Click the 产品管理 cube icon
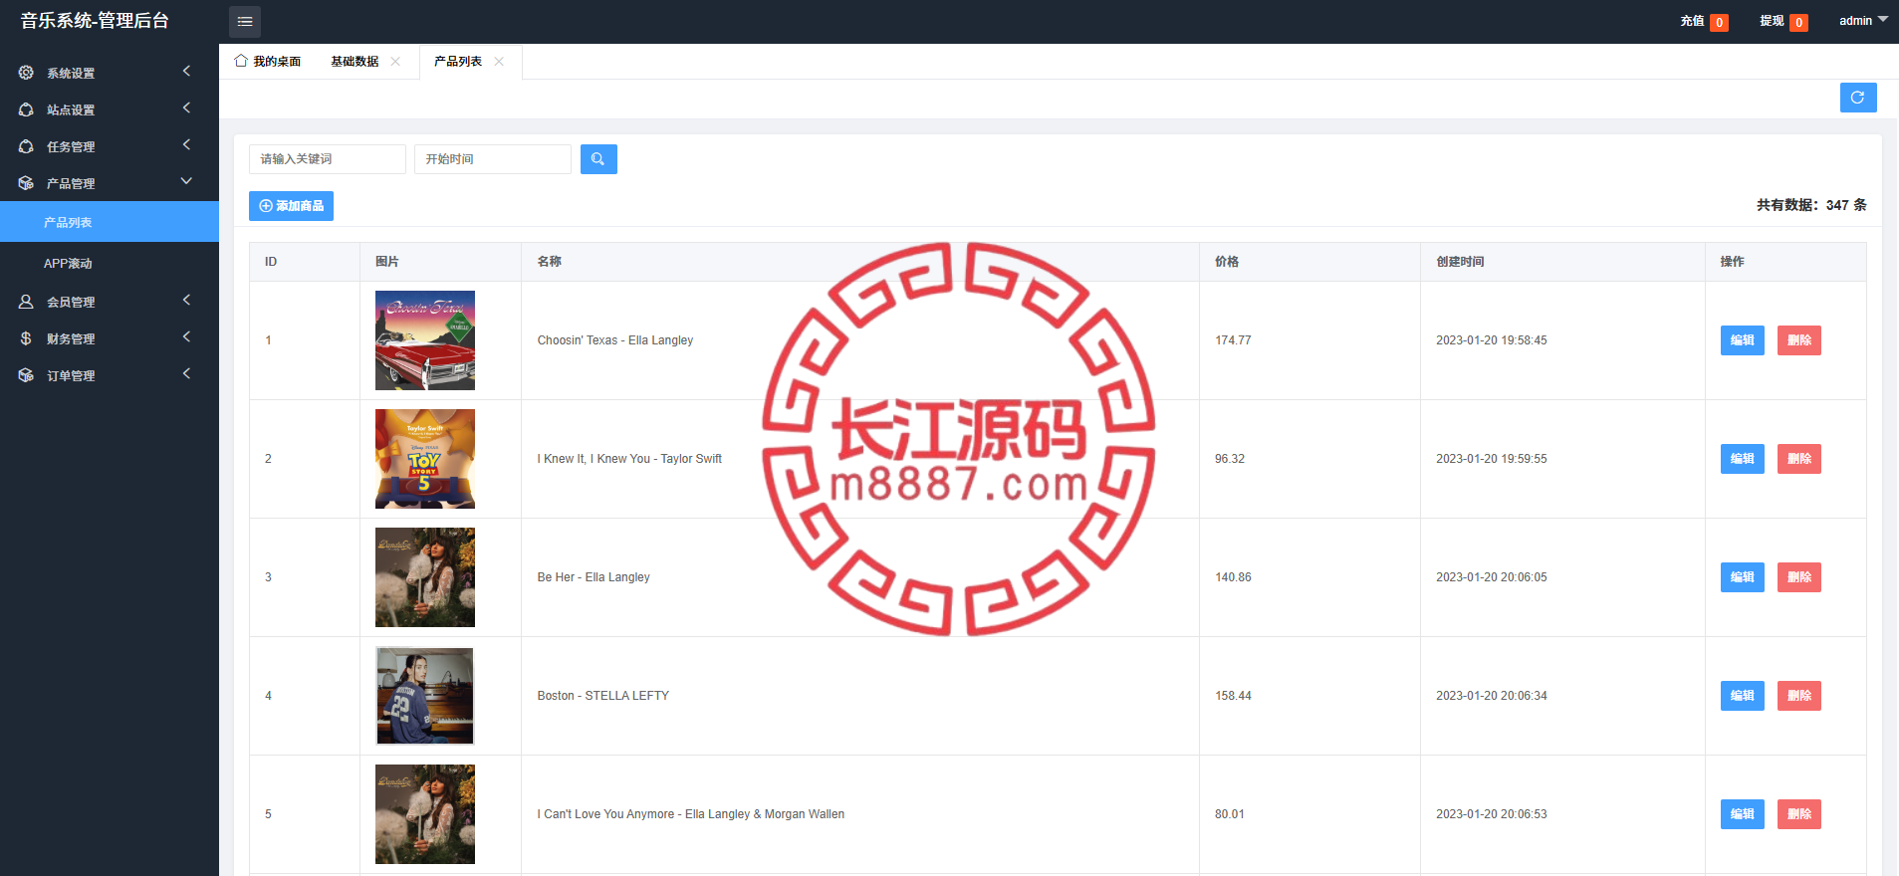Viewport: 1899px width, 876px height. click(x=26, y=183)
